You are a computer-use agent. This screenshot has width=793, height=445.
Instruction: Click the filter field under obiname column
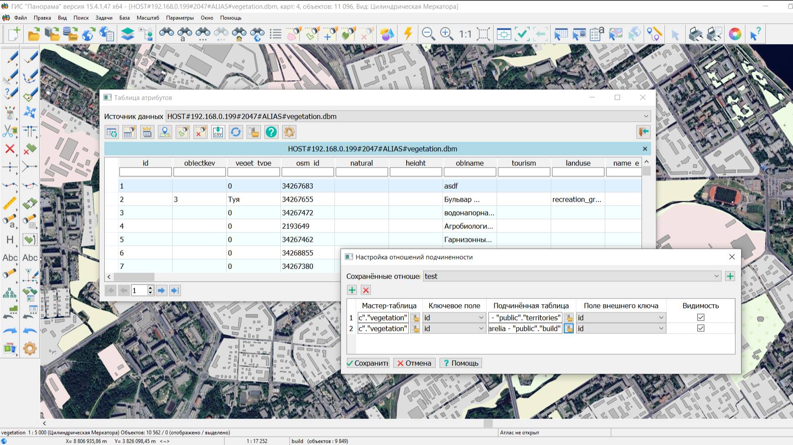point(469,172)
